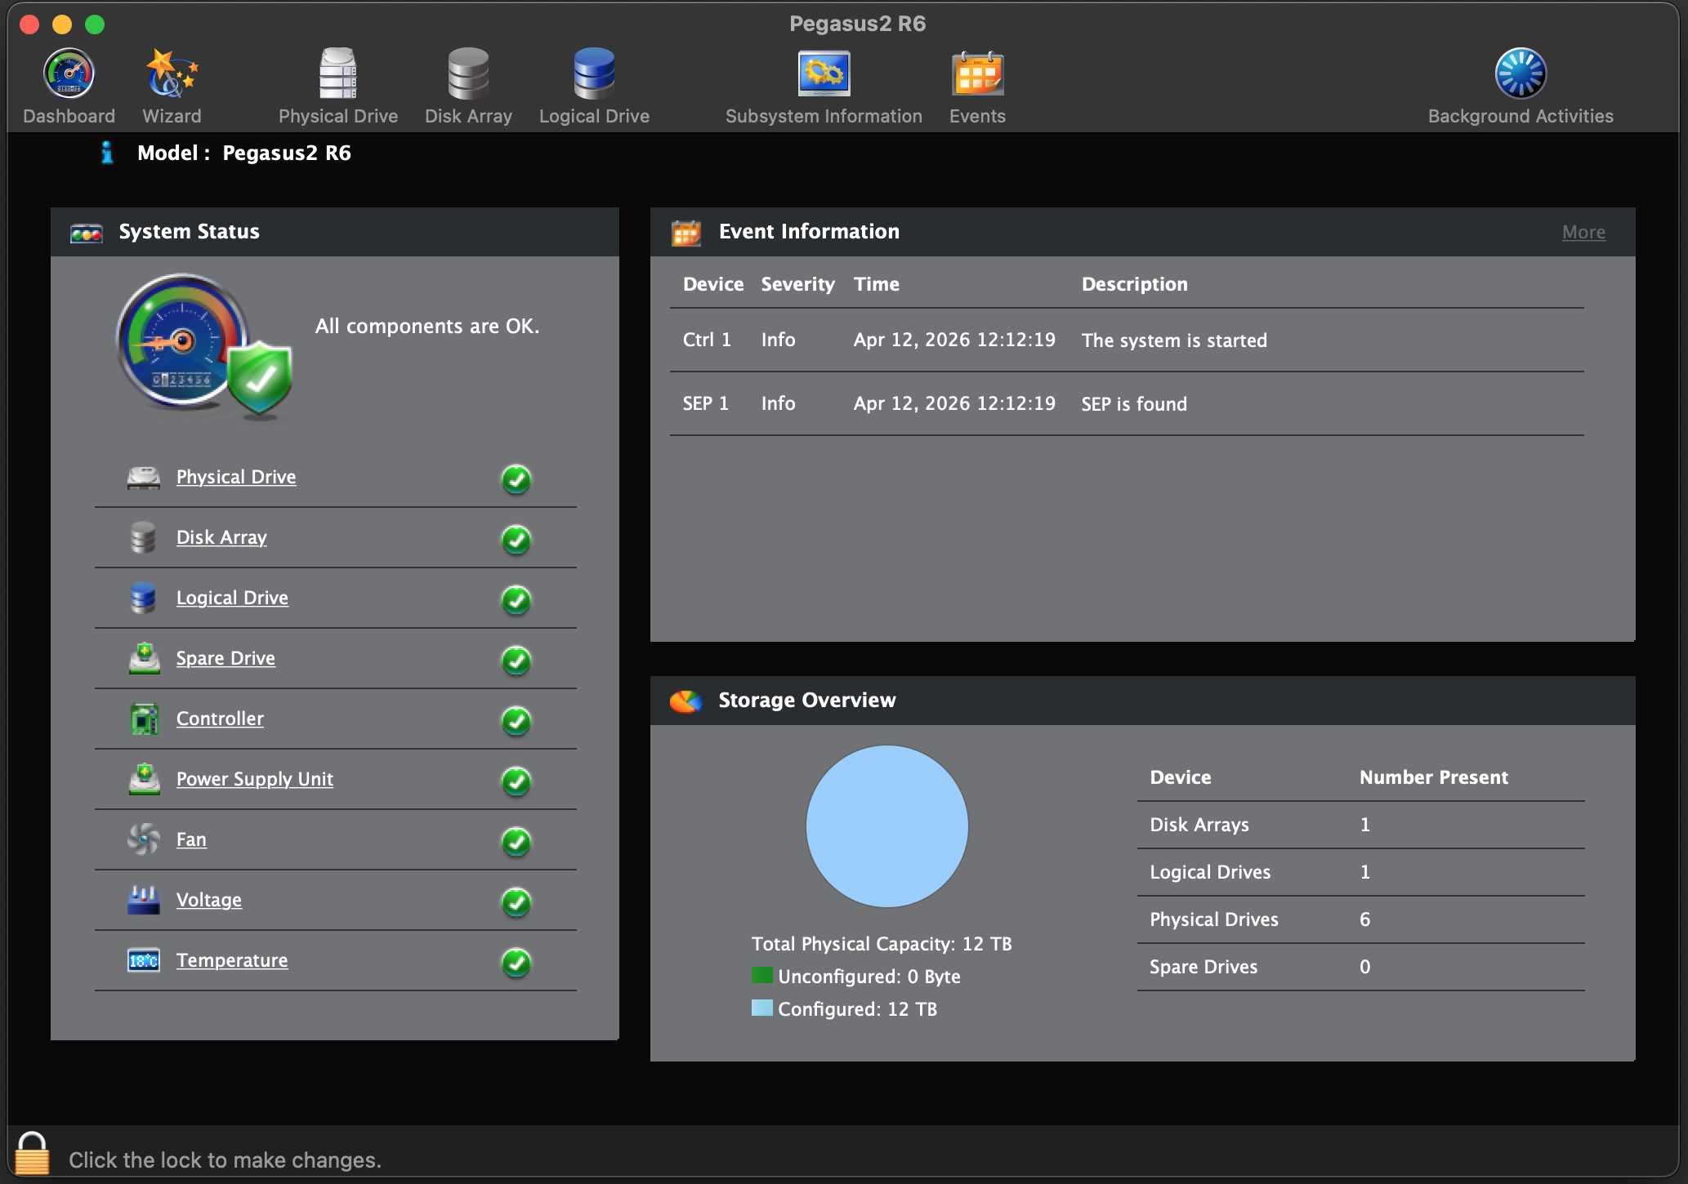Screen dimensions: 1688x1184
Task: Open Logical Drive toolbar icon
Action: click(x=594, y=75)
